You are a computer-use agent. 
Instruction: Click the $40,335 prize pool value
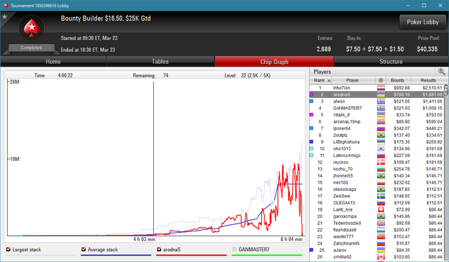pyautogui.click(x=427, y=49)
